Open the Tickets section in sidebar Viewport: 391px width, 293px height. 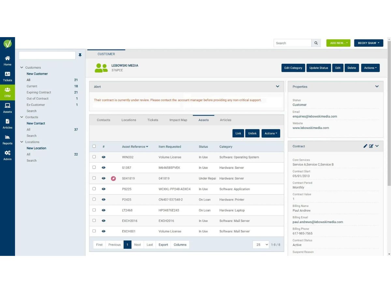7,77
